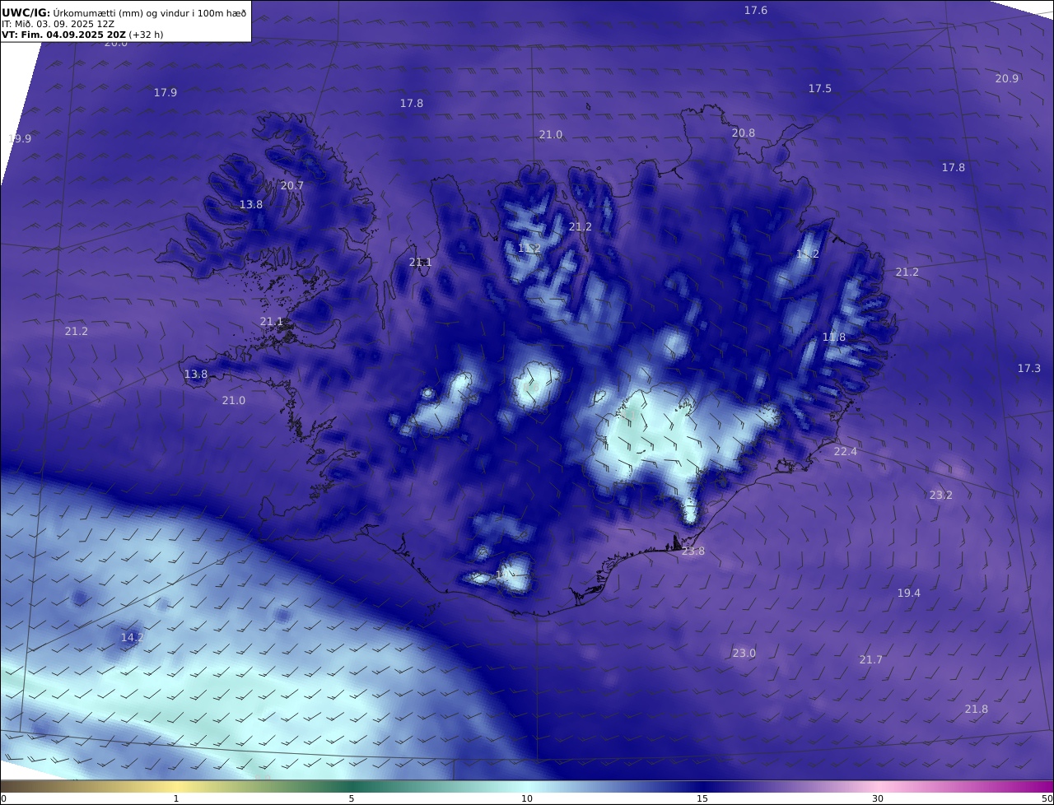The width and height of the screenshot is (1054, 805).
Task: Click the colorbar tick label 15
Action: (702, 798)
